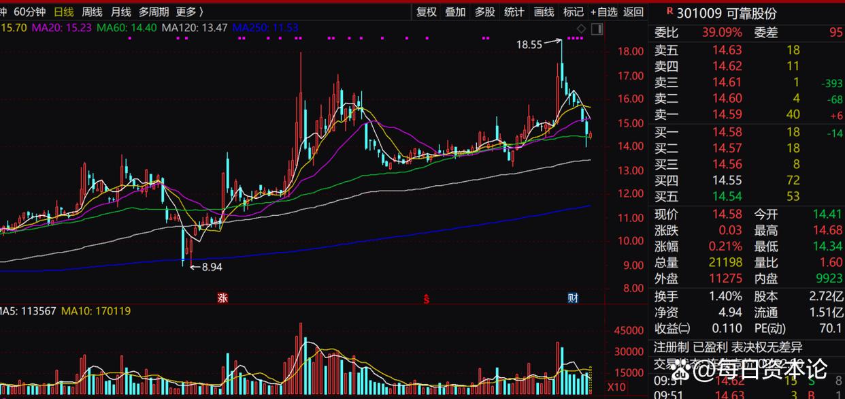Select the 多周期 multi-period tab
Screen dimensions: 845x399
[x=154, y=12]
